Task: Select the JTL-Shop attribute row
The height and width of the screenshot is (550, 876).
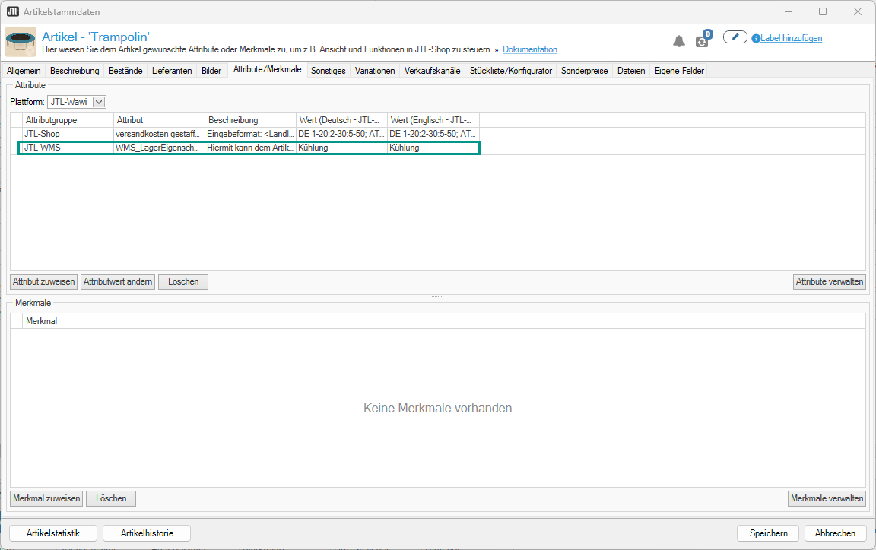Action: pos(68,134)
